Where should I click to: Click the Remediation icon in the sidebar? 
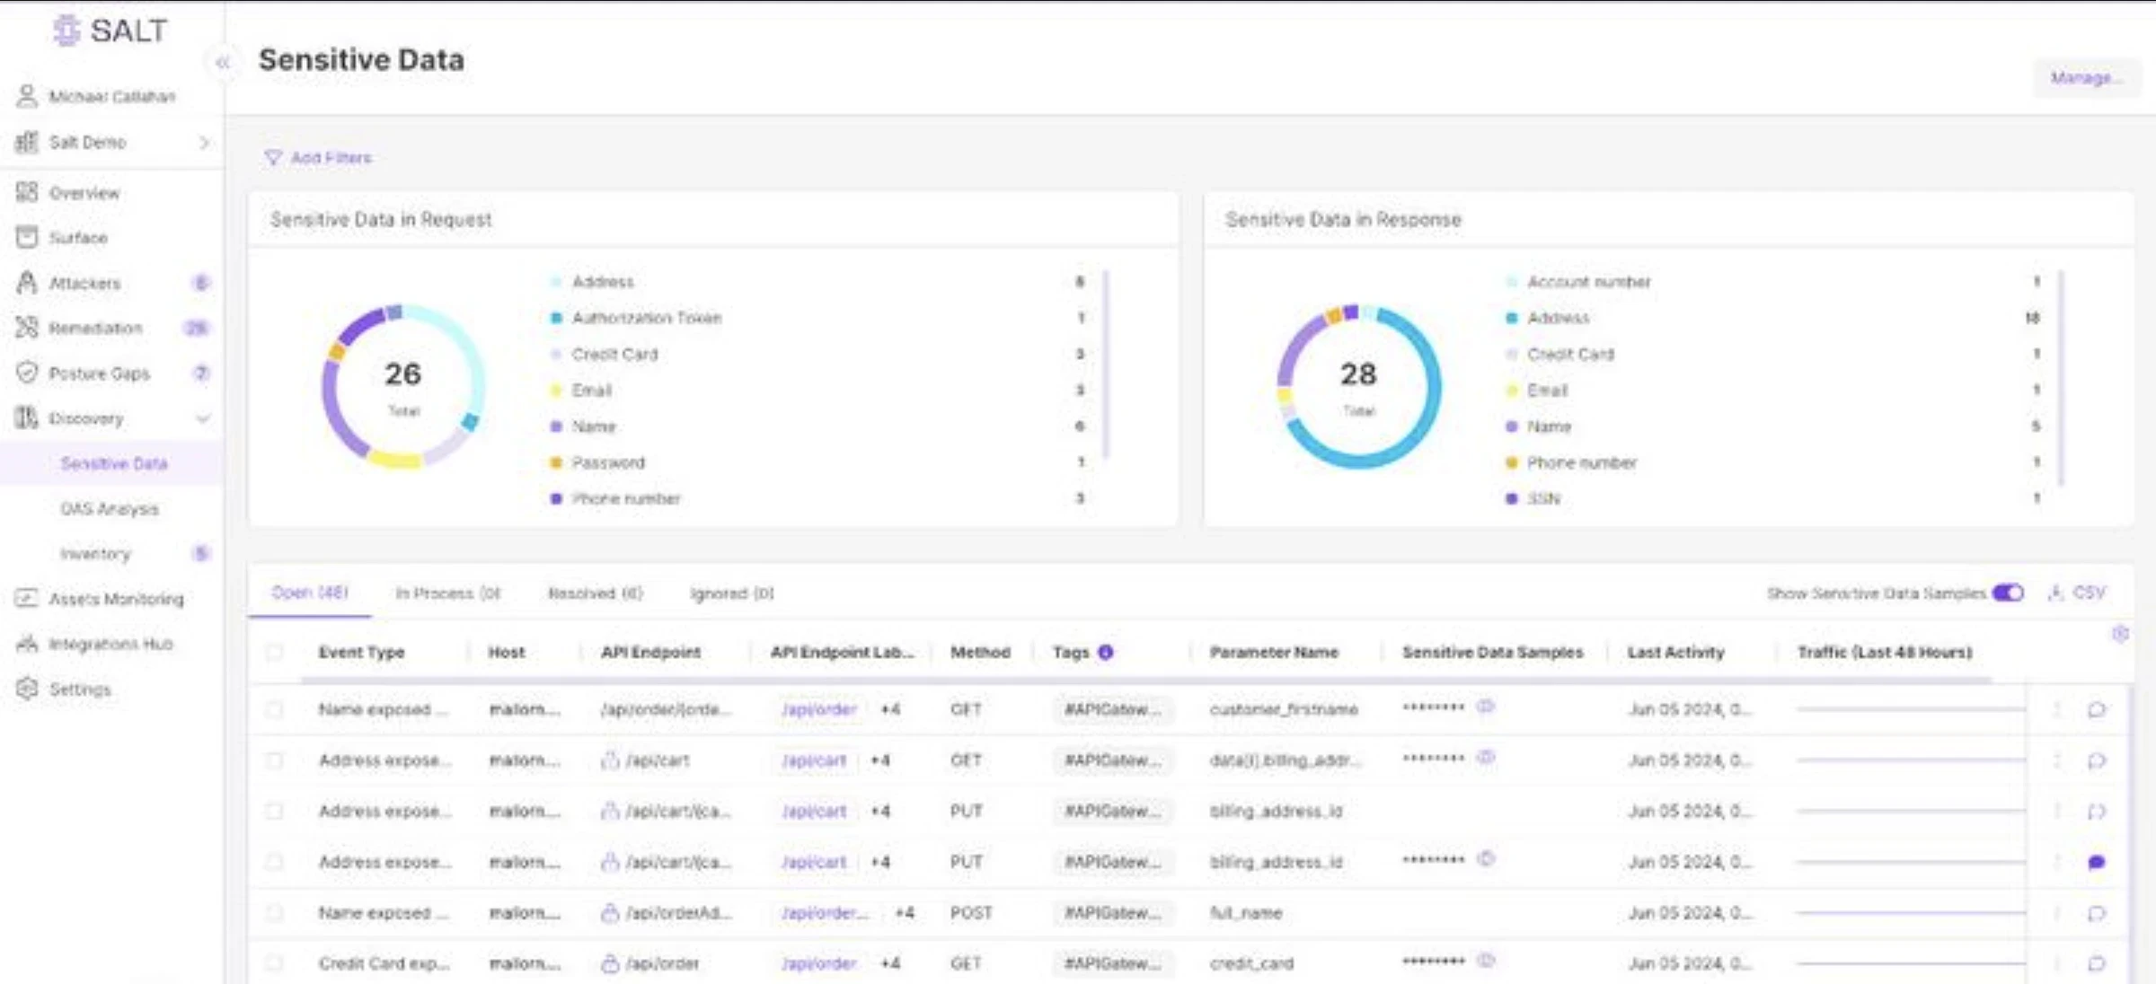(27, 328)
